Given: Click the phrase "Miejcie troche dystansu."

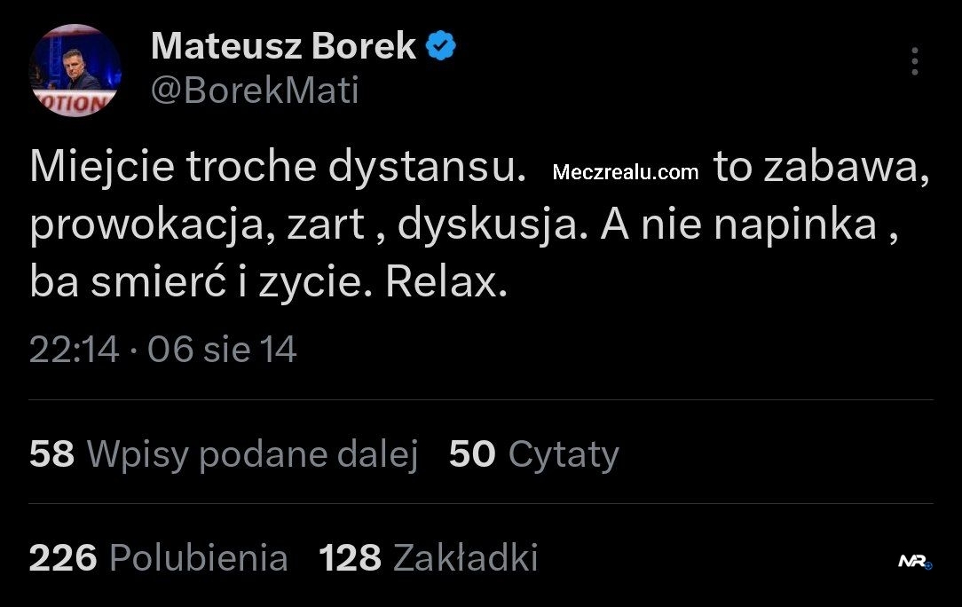Looking at the screenshot, I should click(x=272, y=168).
